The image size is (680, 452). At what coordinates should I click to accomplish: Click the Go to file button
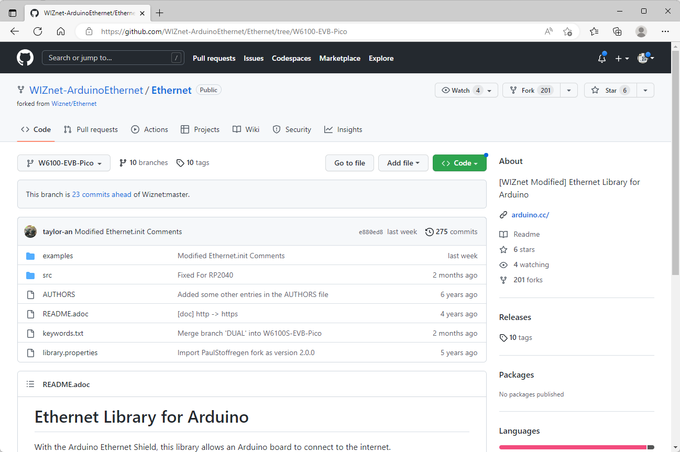[x=349, y=163]
